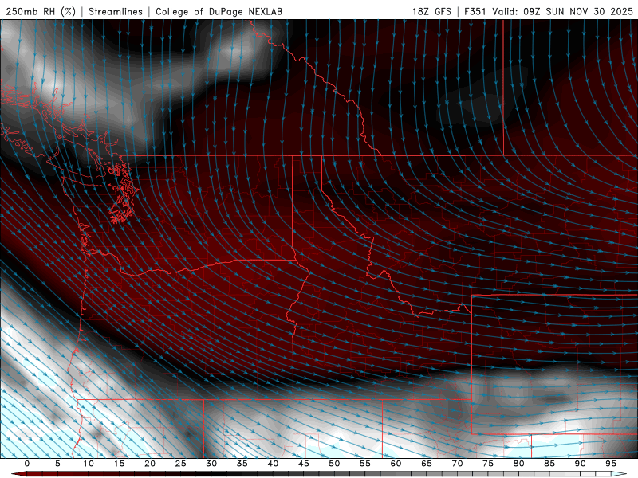The height and width of the screenshot is (478, 638).
Task: Click the '50' colorbar tick label
Action: (334, 464)
